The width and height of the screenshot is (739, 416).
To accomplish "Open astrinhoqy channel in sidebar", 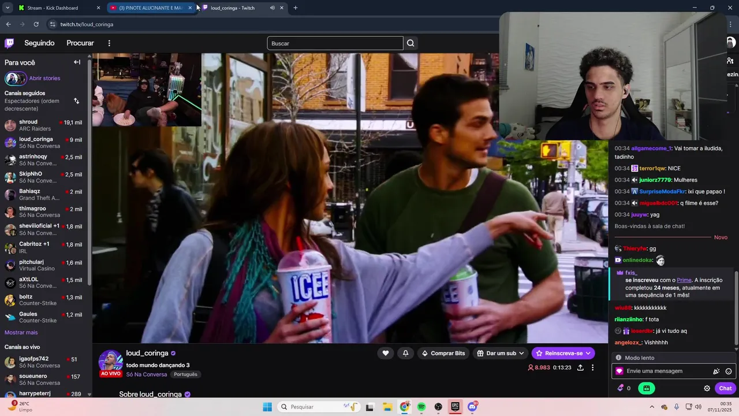I will coord(45,160).
